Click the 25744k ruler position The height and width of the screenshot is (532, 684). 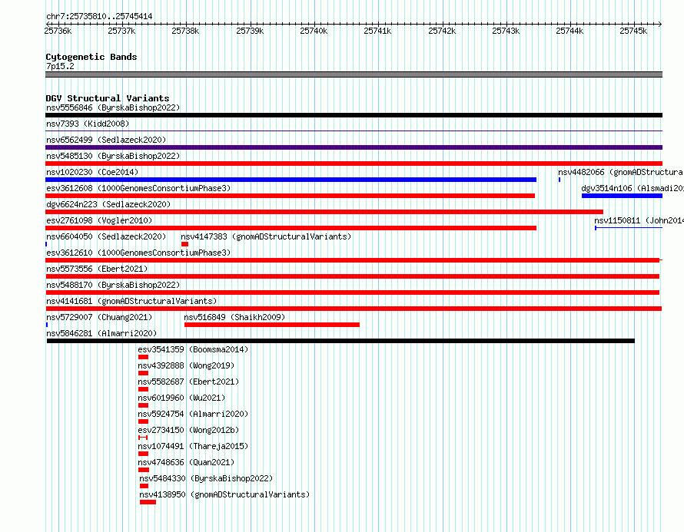pyautogui.click(x=569, y=31)
